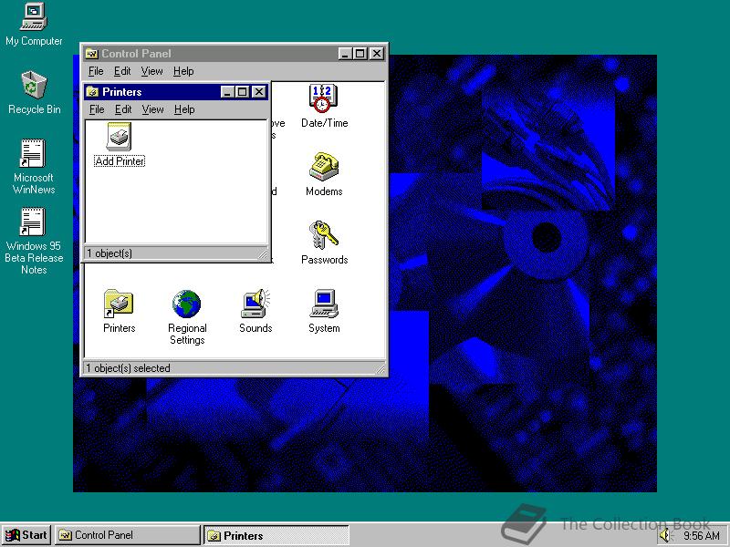The height and width of the screenshot is (547, 730).
Task: Click the Control Panel window resize grip
Action: click(381, 369)
